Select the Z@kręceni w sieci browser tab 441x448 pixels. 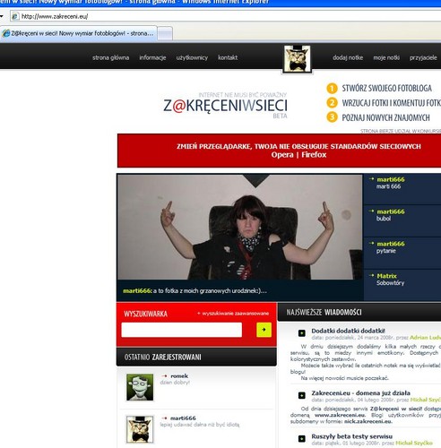pyautogui.click(x=78, y=33)
